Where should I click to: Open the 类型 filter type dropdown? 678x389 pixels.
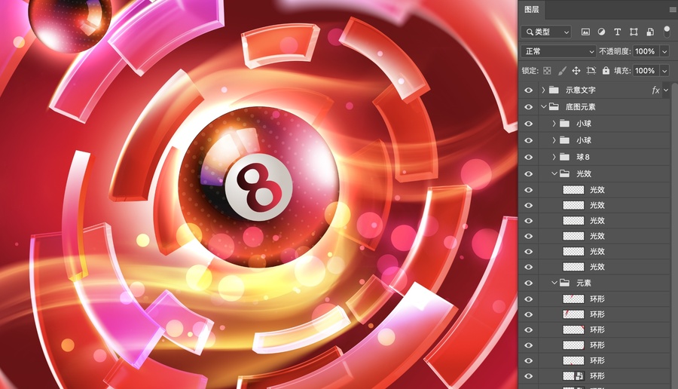point(547,32)
